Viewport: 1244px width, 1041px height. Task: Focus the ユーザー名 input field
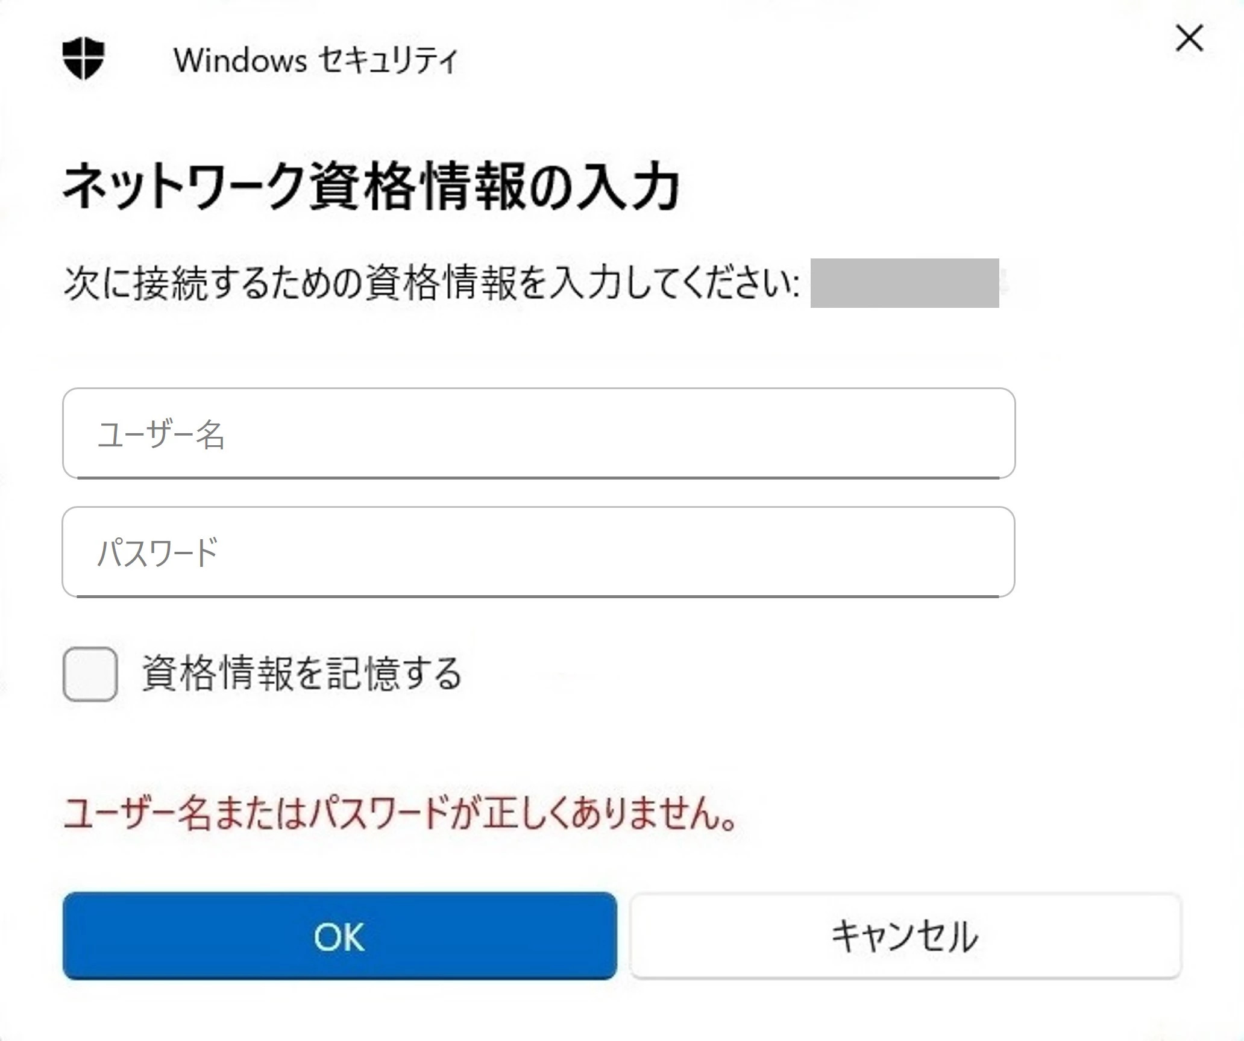539,433
